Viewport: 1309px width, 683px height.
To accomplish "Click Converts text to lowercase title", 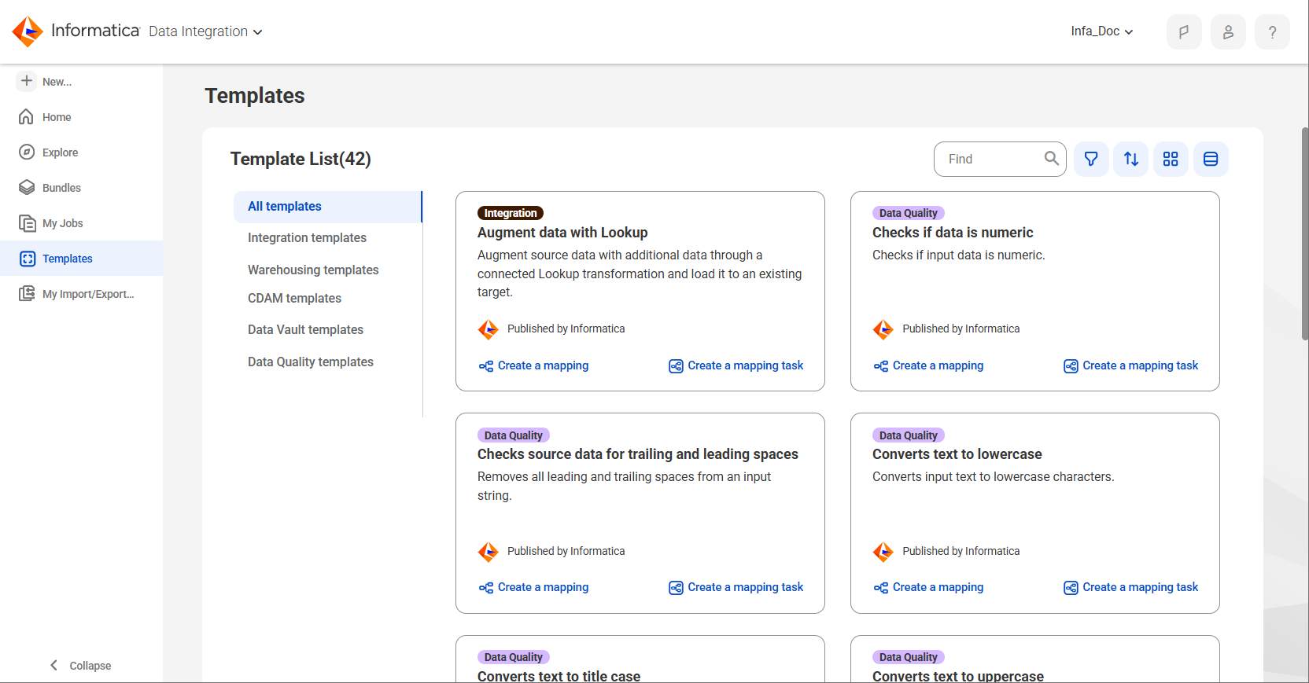I will pyautogui.click(x=957, y=454).
